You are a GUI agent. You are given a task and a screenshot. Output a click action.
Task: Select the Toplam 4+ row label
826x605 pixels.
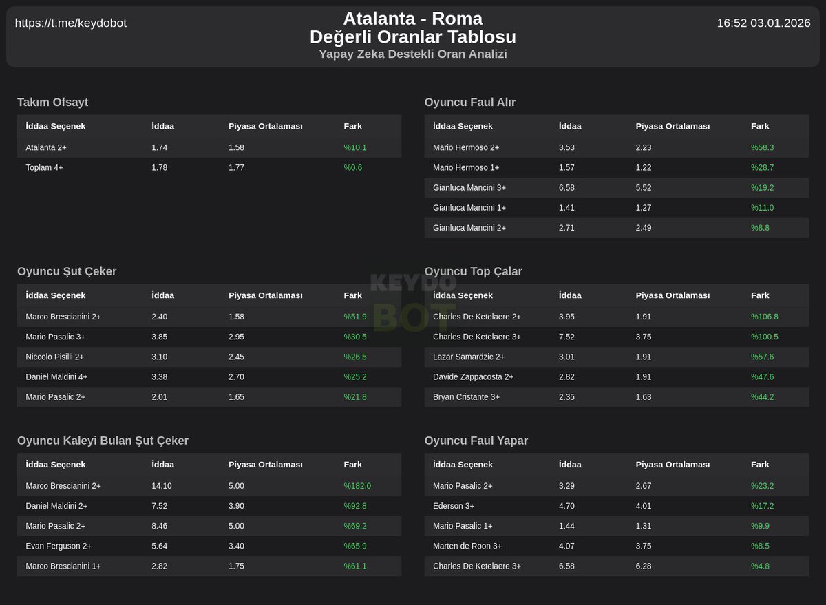point(44,167)
